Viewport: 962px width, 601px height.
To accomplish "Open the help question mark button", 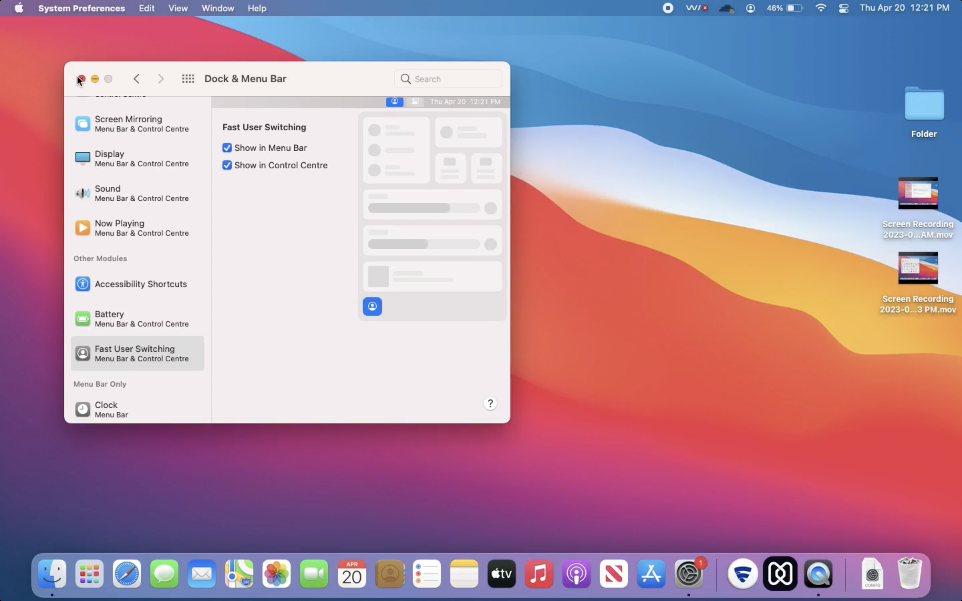I will 490,403.
